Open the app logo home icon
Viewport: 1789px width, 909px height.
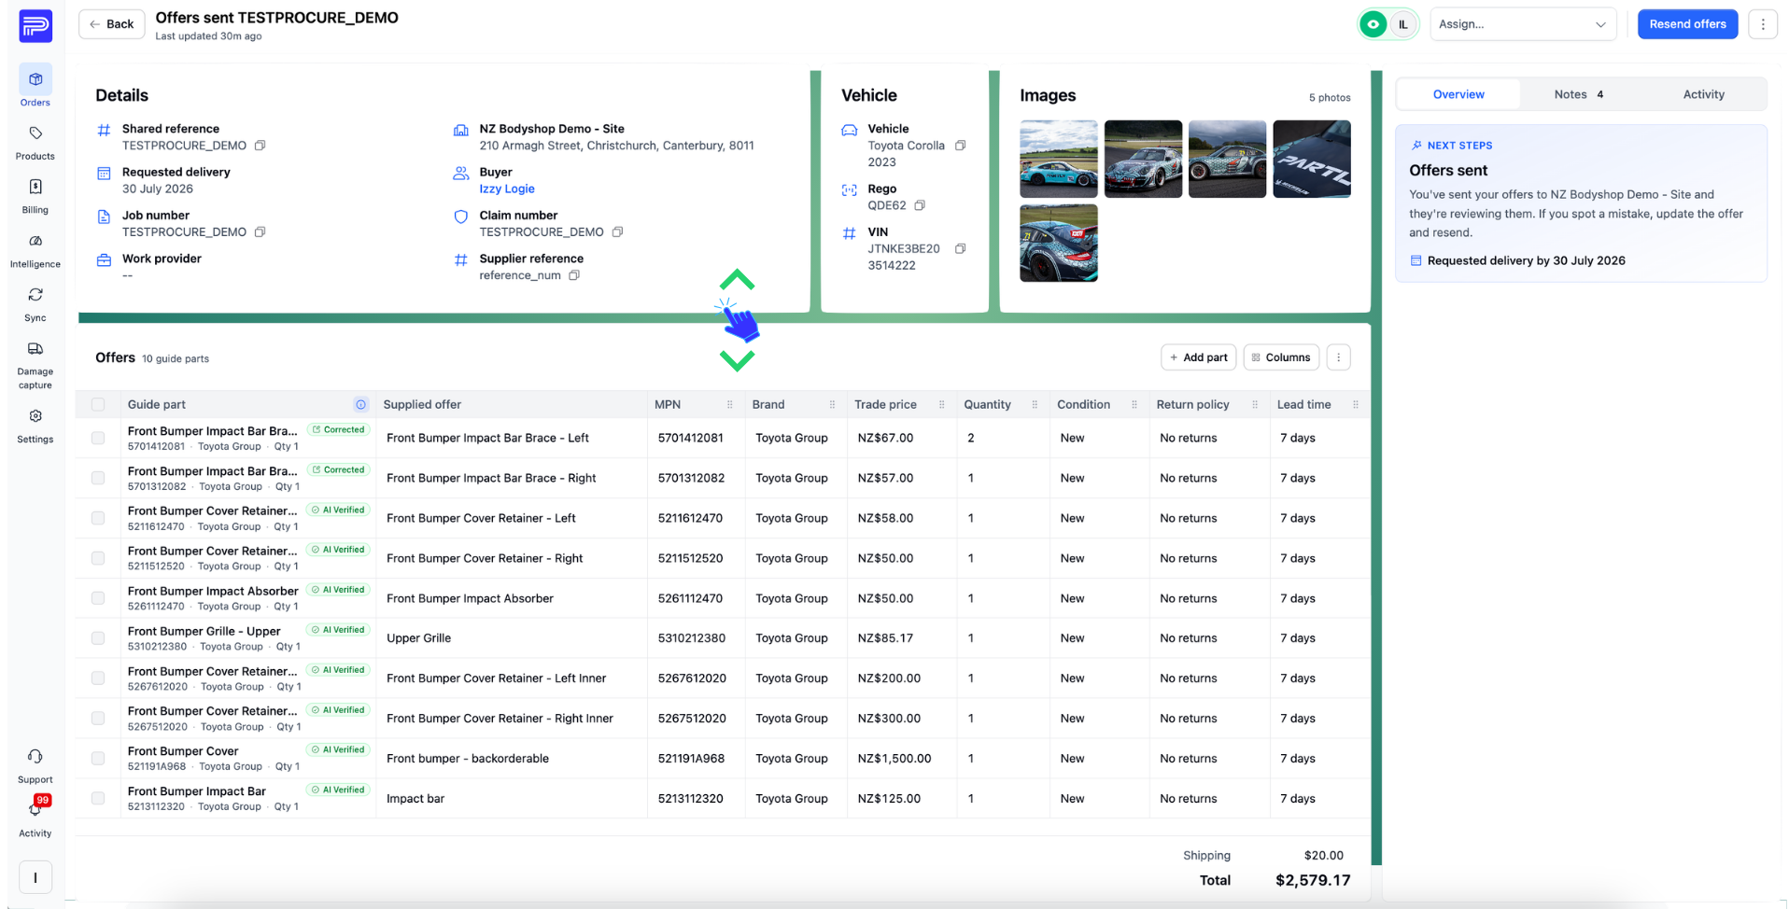pyautogui.click(x=35, y=25)
